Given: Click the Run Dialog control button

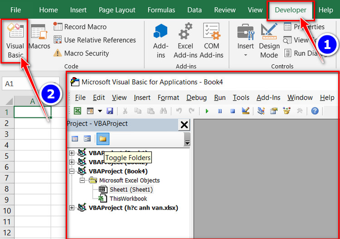Looking at the screenshot, I should pyautogui.click(x=305, y=53).
